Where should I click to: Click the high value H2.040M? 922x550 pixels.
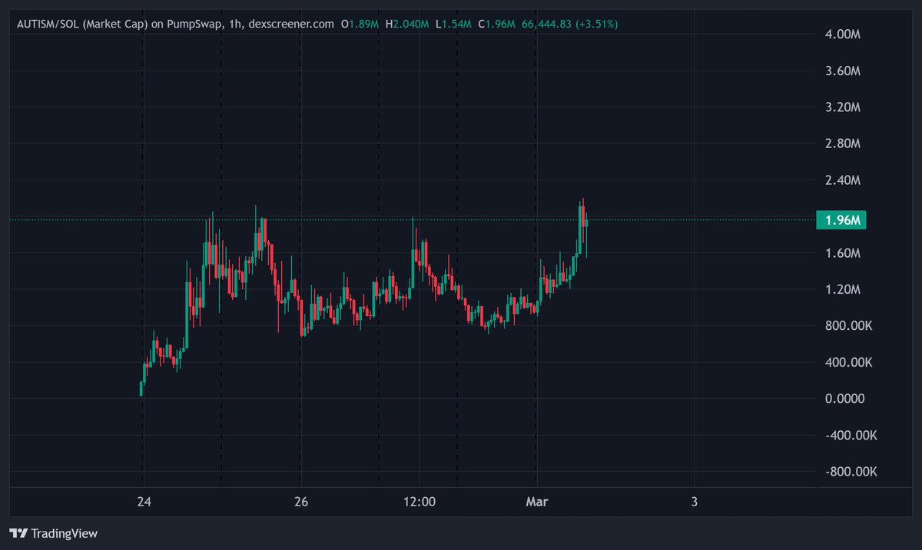[408, 25]
